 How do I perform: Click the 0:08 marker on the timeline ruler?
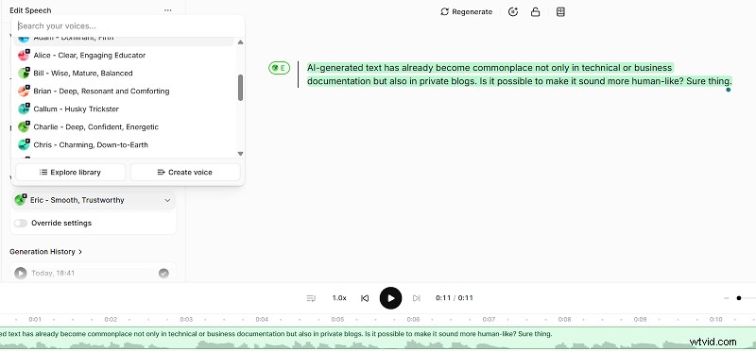pos(564,319)
